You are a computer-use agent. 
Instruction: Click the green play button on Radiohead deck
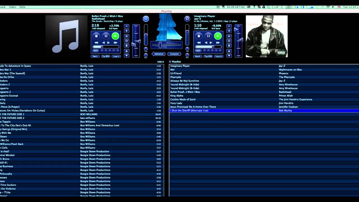click(115, 36)
